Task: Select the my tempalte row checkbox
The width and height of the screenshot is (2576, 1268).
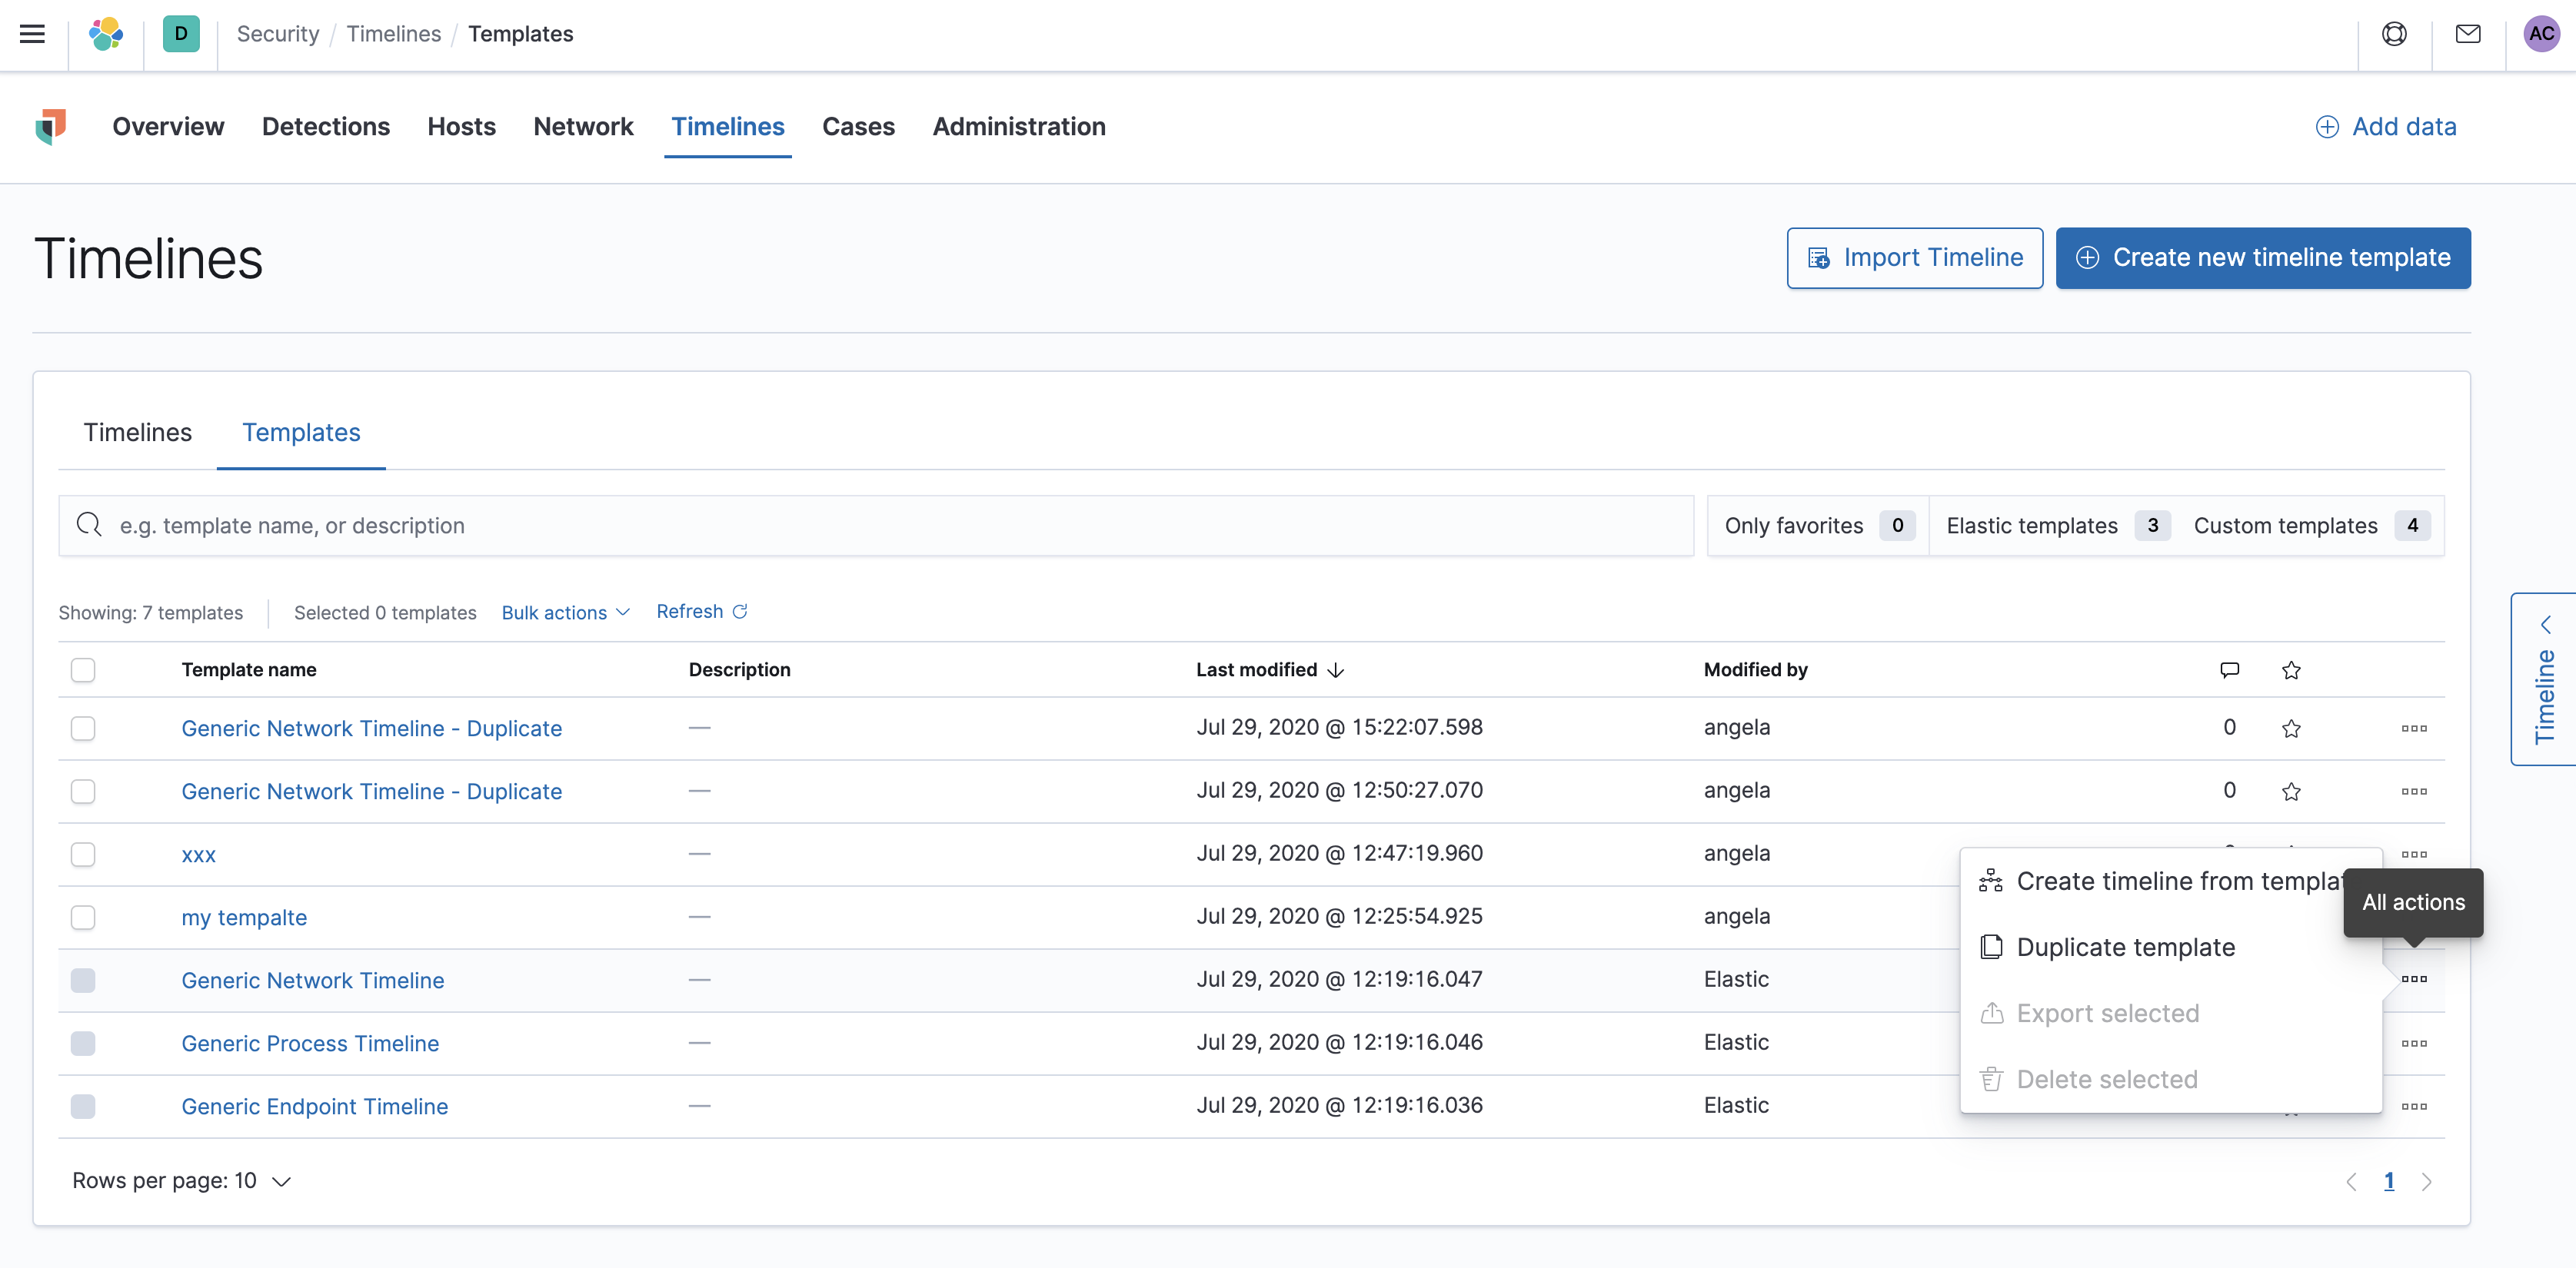Action: 83,918
